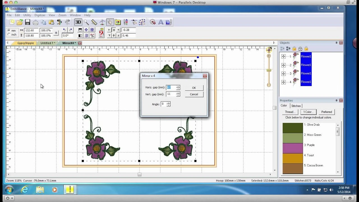359x202 pixels.
Task: Pin the Objects panel
Action: (336, 43)
